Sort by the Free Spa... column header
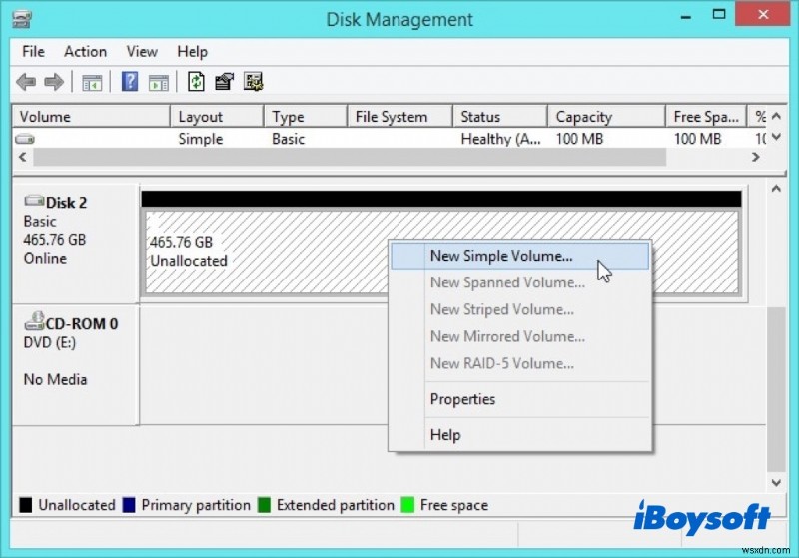The image size is (799, 558). (706, 117)
